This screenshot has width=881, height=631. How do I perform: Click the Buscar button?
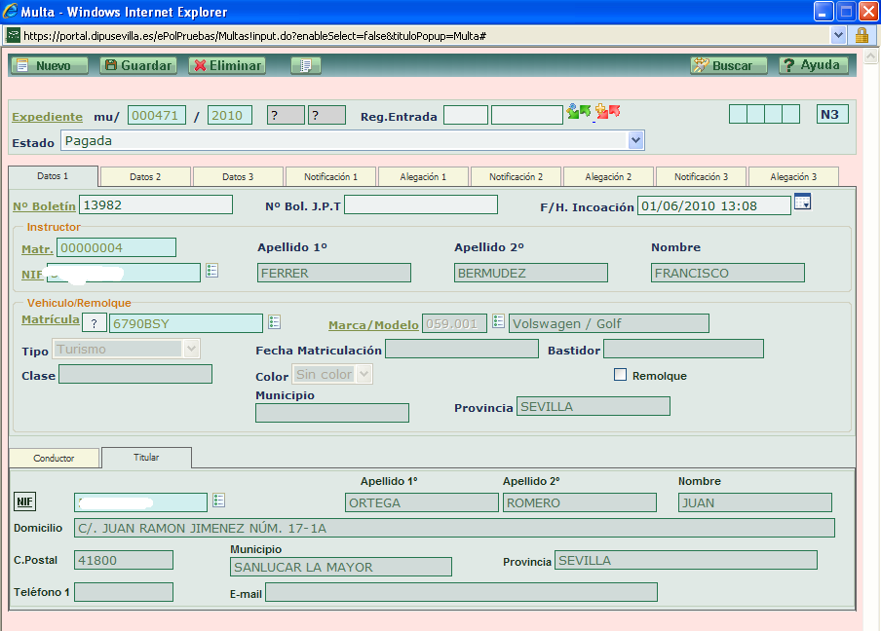(722, 65)
